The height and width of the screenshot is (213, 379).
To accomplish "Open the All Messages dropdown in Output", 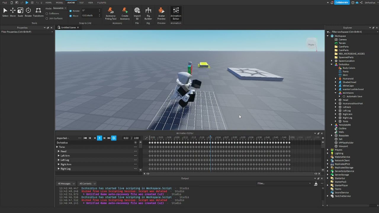I will click(66, 183).
